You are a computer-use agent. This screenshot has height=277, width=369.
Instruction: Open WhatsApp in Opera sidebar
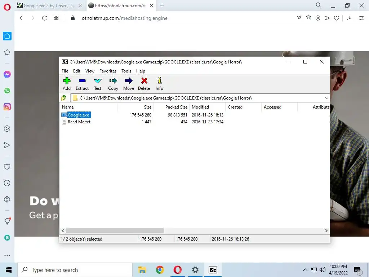coord(7,91)
